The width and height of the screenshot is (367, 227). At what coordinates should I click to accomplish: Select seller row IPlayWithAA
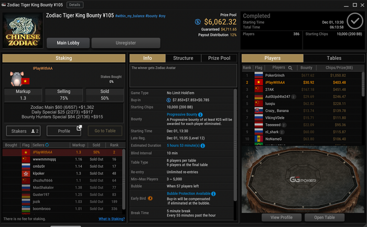62,153
